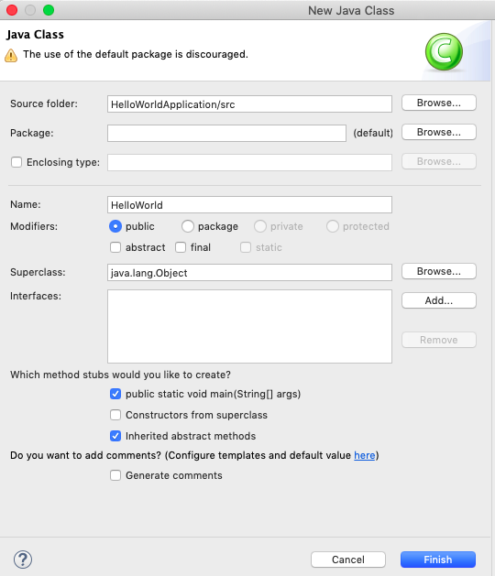The width and height of the screenshot is (495, 576).
Task: Click Add to add an interface
Action: (439, 300)
